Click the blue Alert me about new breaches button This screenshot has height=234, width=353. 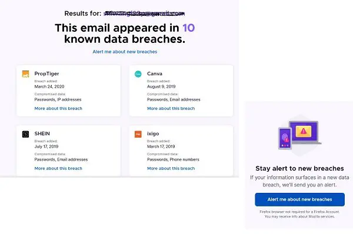pos(299,199)
